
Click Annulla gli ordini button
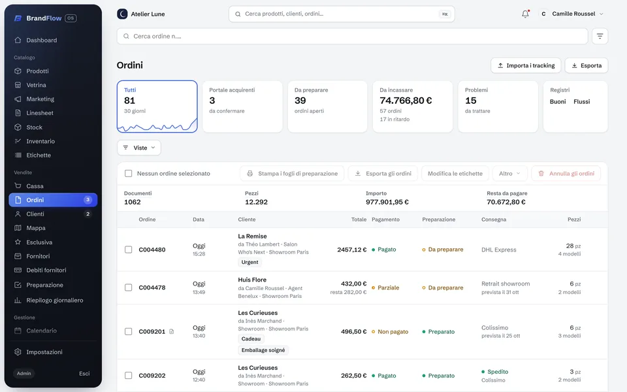tap(566, 174)
